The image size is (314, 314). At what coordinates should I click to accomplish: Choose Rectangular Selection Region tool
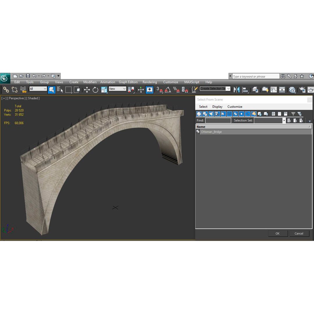point(69,90)
